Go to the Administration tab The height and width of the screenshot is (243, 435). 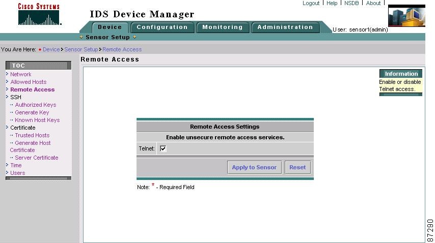point(285,27)
